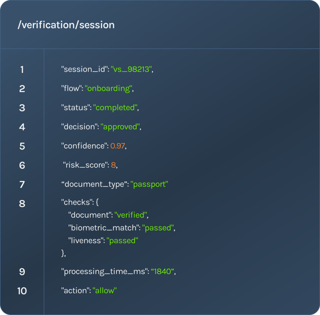Click the "onboarding" flow value

pos(108,89)
